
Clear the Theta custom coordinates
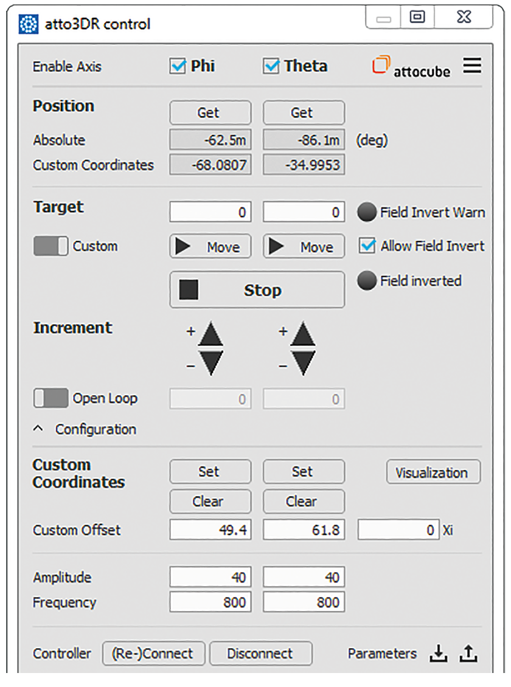[x=304, y=501]
